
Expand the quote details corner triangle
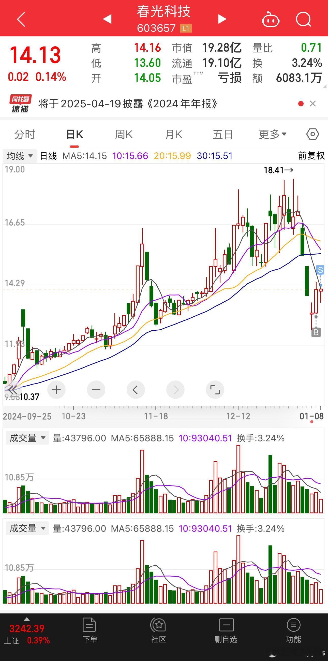pos(325,87)
